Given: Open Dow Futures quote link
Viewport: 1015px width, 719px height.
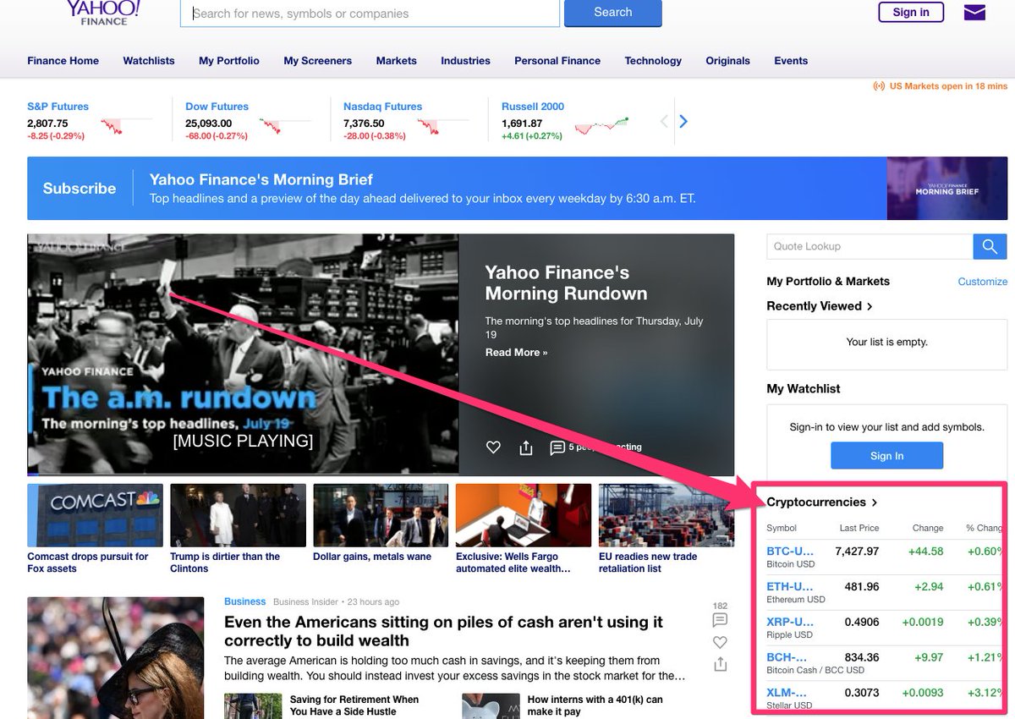Looking at the screenshot, I should tap(217, 107).
